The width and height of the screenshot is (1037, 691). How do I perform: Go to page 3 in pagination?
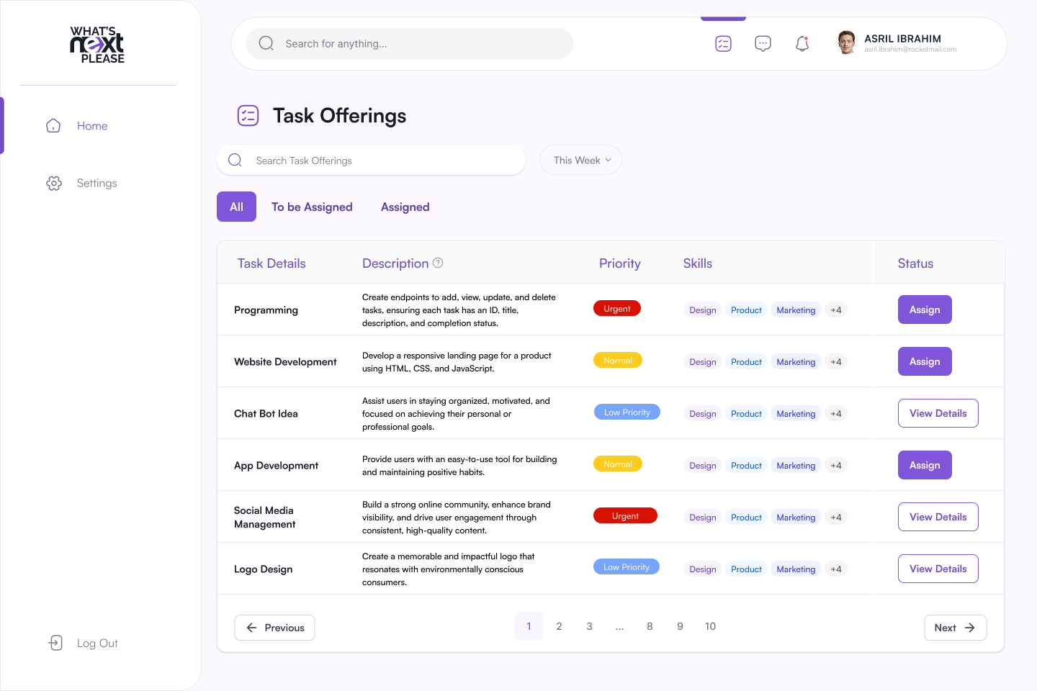click(x=589, y=626)
